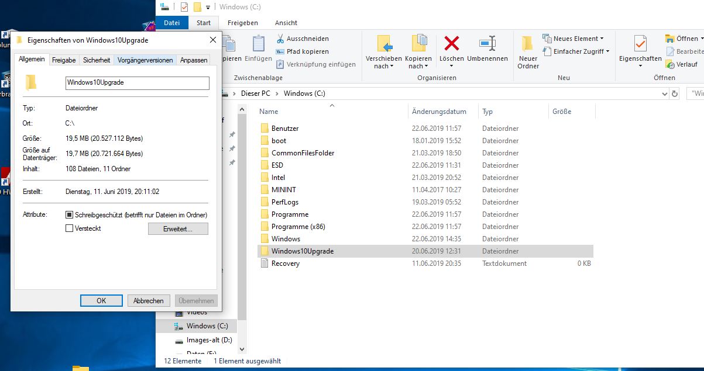Open the Einfacher Zugriff dropdown arrow
This screenshot has height=371, width=704.
pyautogui.click(x=607, y=51)
